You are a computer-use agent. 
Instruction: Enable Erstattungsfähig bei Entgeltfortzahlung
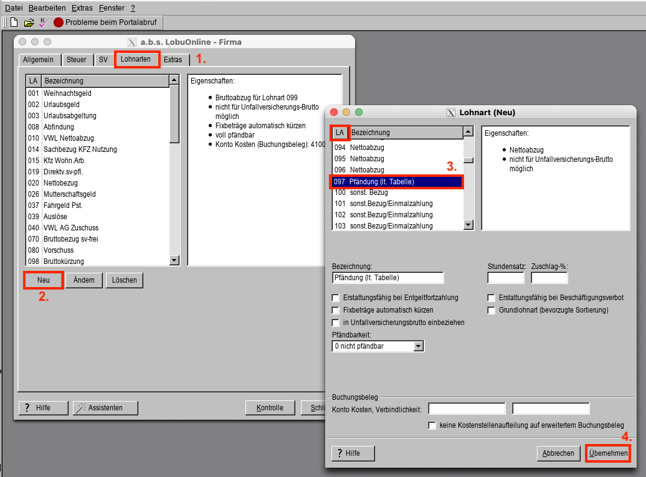(336, 298)
